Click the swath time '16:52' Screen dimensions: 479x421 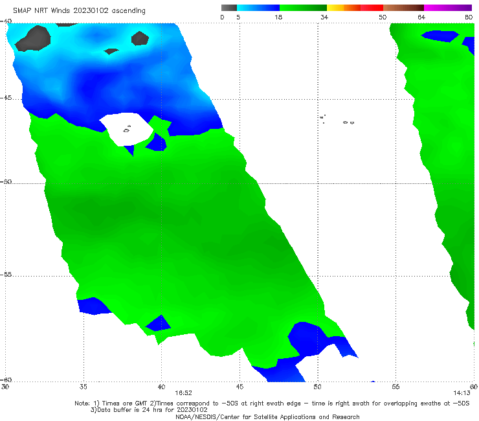click(183, 393)
